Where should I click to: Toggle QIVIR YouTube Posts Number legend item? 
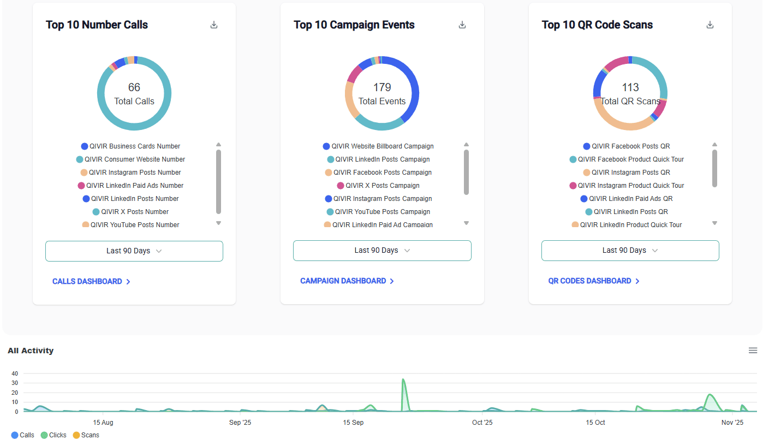(130, 225)
